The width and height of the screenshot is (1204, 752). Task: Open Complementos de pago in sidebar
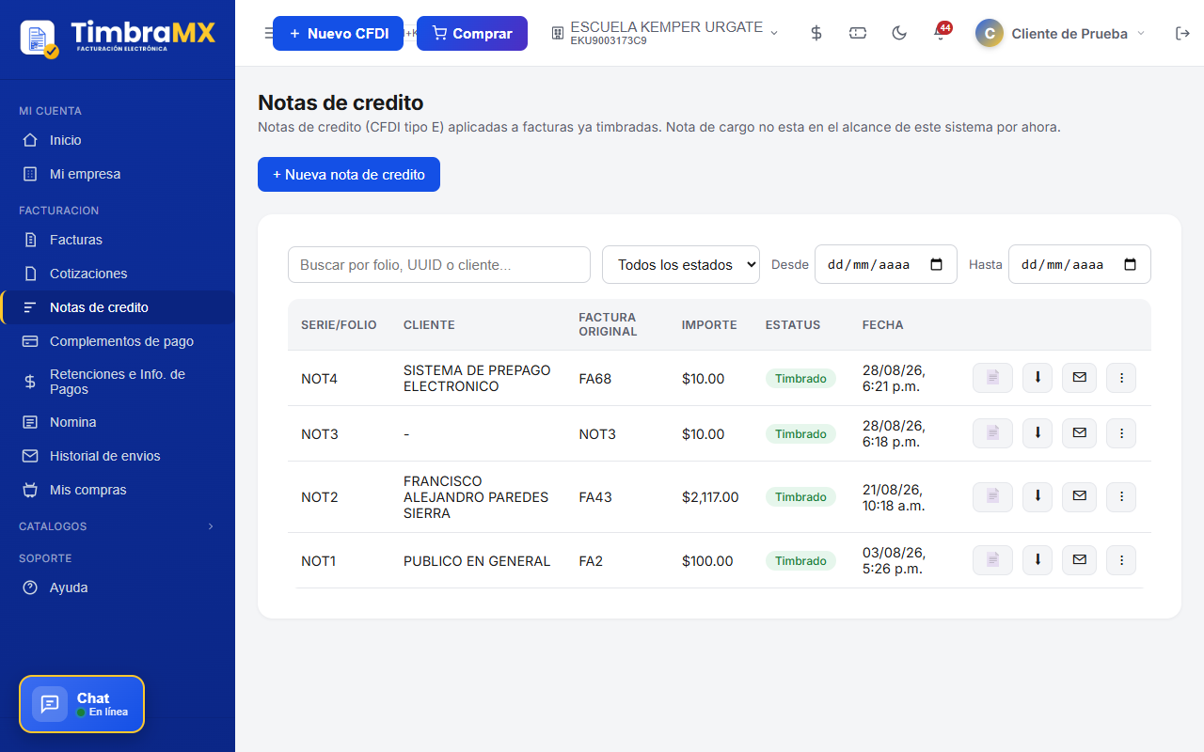118,341
